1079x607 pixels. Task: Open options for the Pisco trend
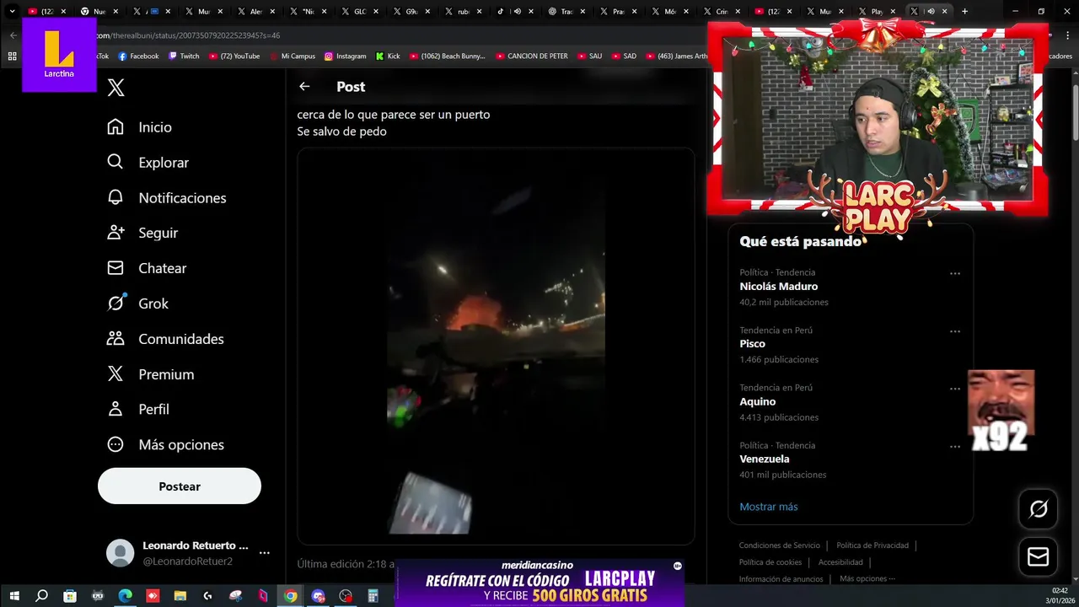click(955, 331)
